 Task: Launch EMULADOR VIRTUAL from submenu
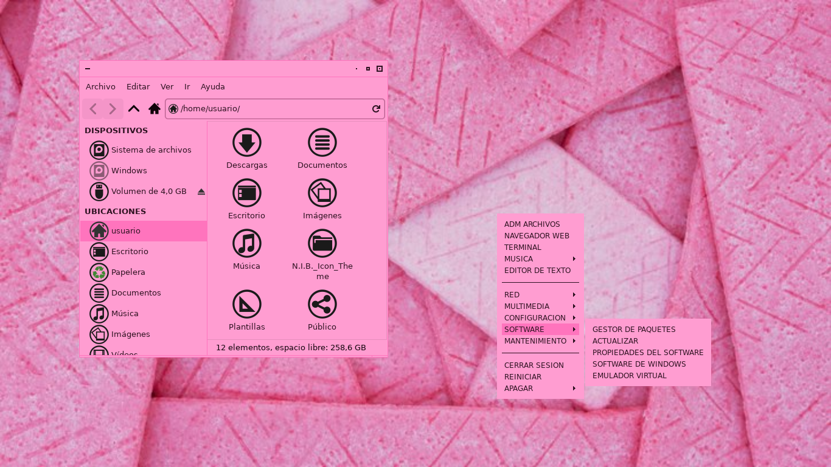[648, 376]
